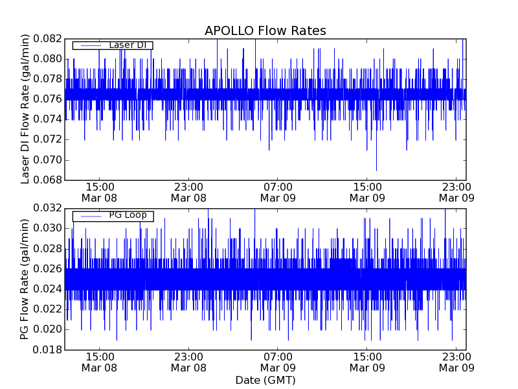Click top plot's "15:00 Mar 08" time tick
This screenshot has width=518, height=389.
point(99,192)
